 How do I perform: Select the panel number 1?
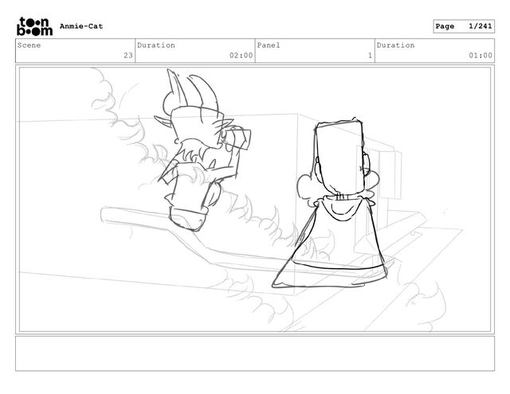pyautogui.click(x=370, y=56)
